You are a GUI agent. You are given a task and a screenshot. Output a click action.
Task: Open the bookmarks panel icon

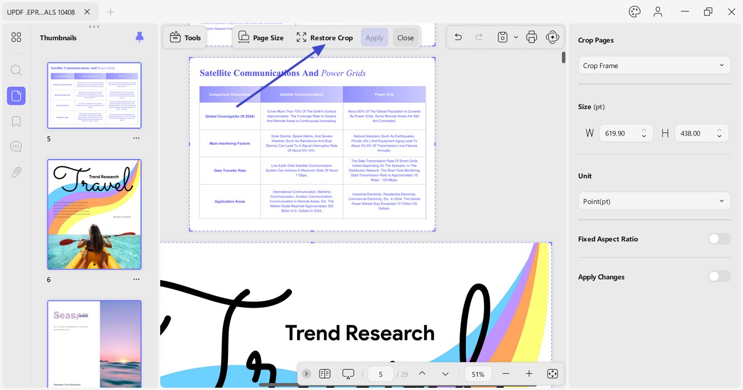16,121
